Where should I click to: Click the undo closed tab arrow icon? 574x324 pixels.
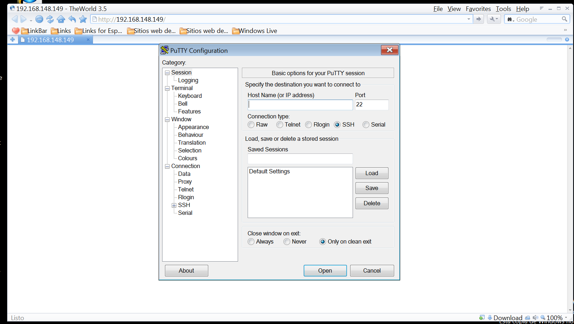[72, 19]
